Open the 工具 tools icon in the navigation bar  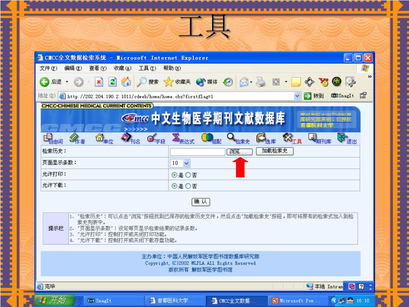(292, 139)
